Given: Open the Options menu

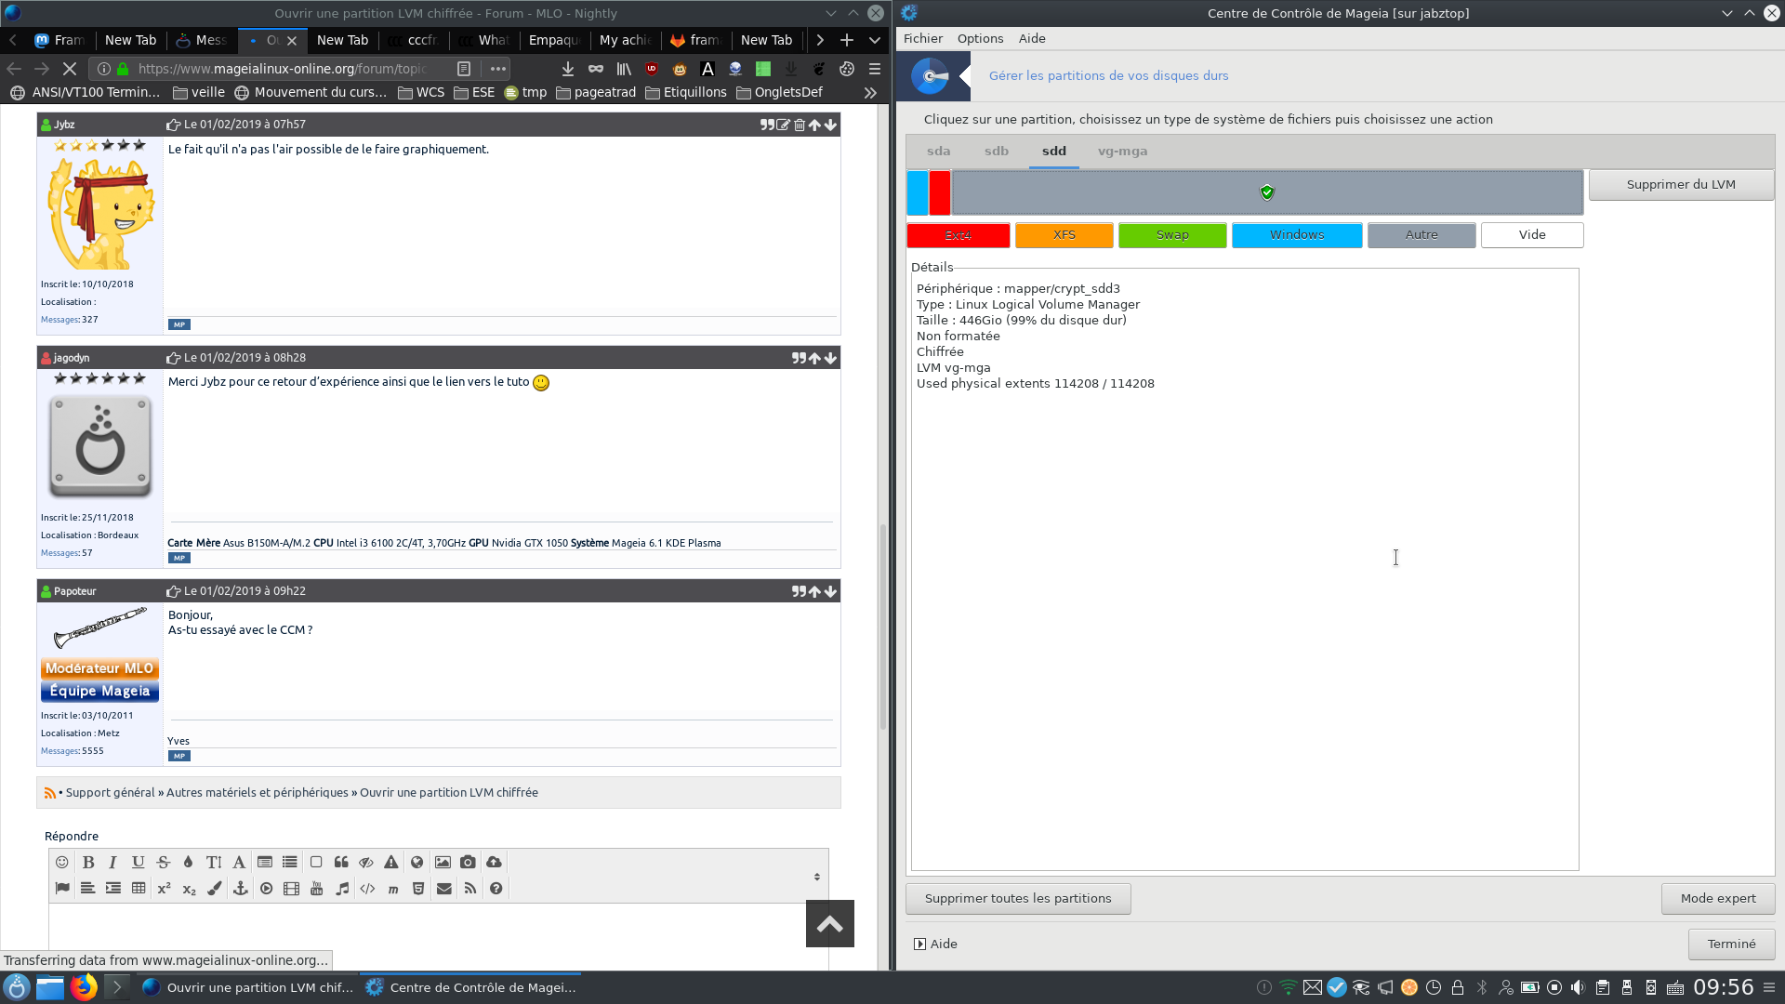Looking at the screenshot, I should [x=980, y=38].
